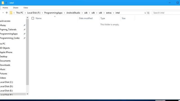
Task: Open 3D Objects in the navigation pane
Action: point(5,48)
